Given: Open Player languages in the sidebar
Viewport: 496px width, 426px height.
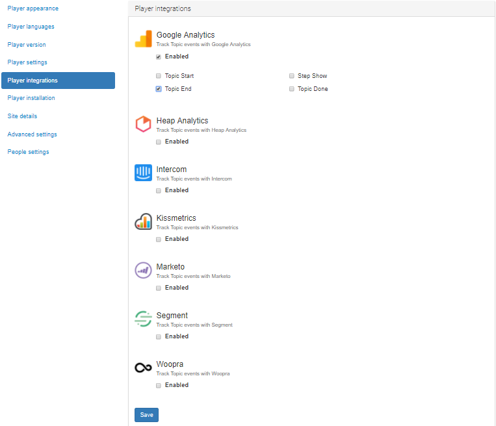Looking at the screenshot, I should coord(31,27).
